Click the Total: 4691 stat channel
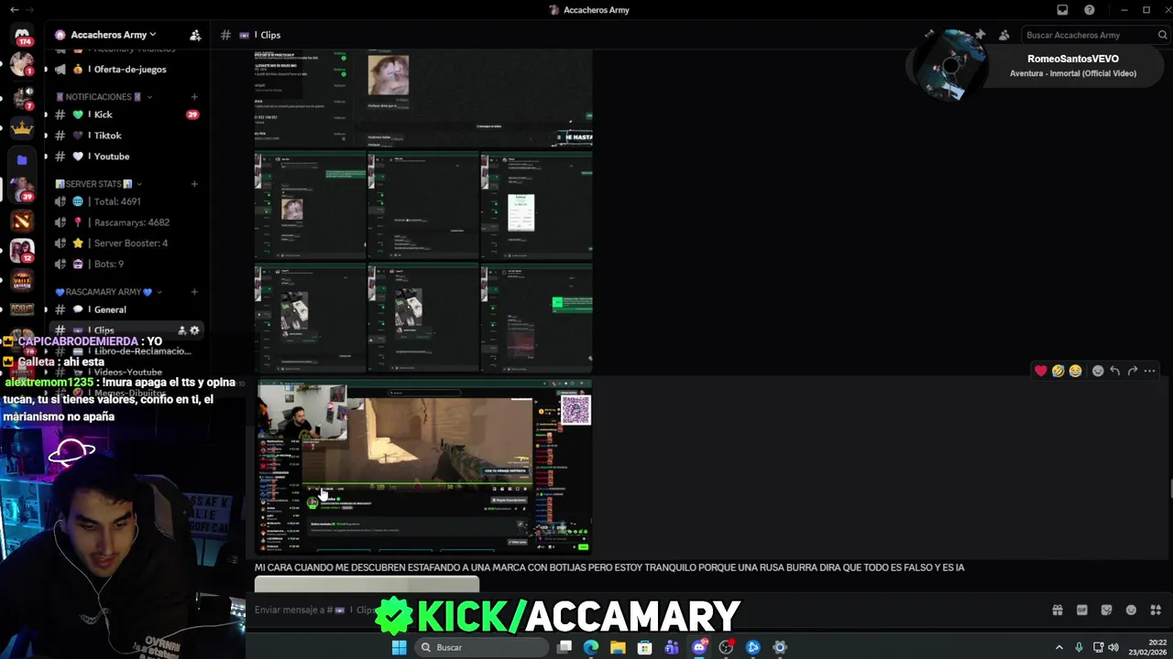The height and width of the screenshot is (659, 1173). [x=126, y=201]
